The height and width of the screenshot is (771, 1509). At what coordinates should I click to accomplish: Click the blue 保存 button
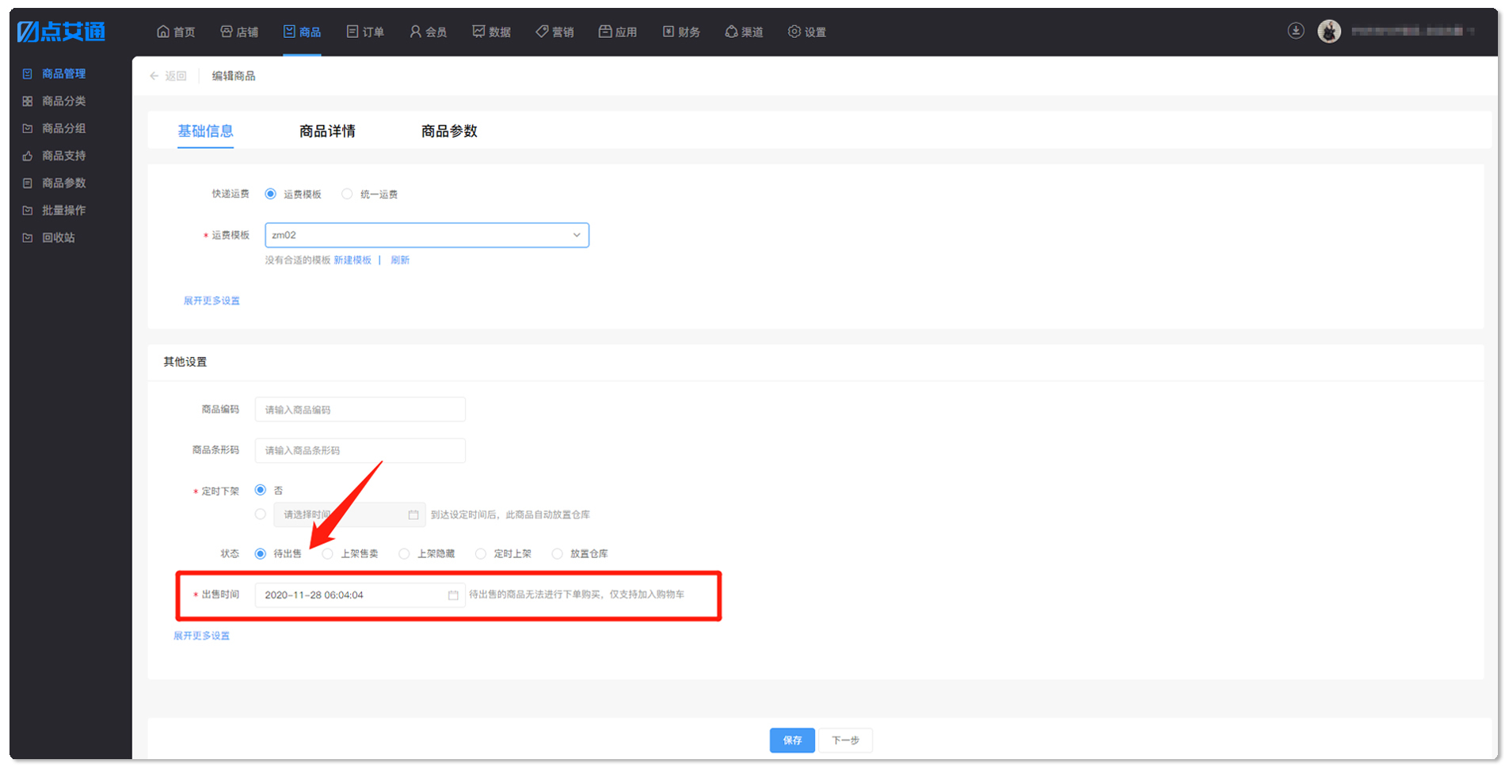792,740
